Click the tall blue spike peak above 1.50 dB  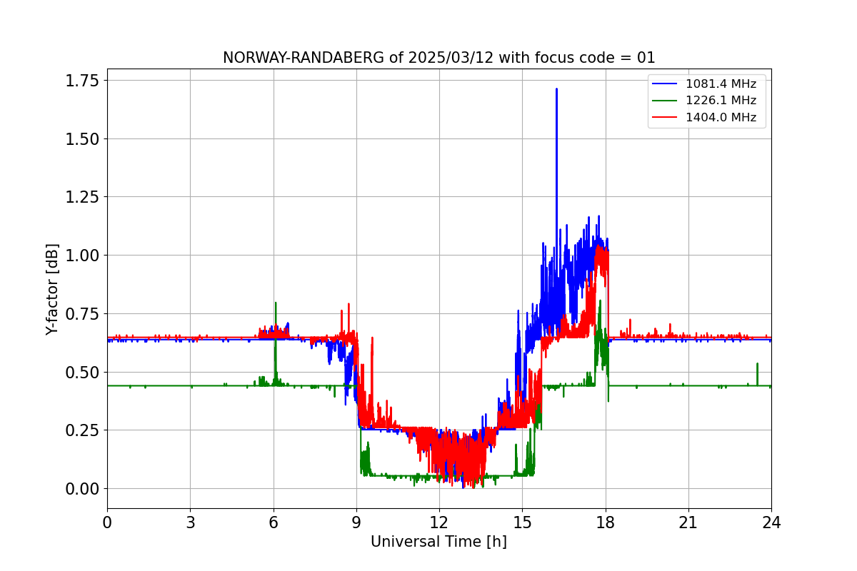pos(556,90)
